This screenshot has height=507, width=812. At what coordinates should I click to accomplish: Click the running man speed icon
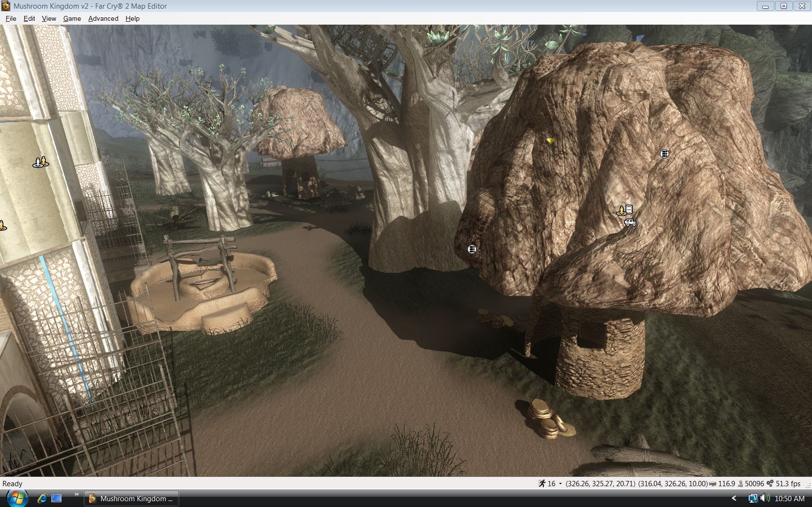pyautogui.click(x=542, y=483)
